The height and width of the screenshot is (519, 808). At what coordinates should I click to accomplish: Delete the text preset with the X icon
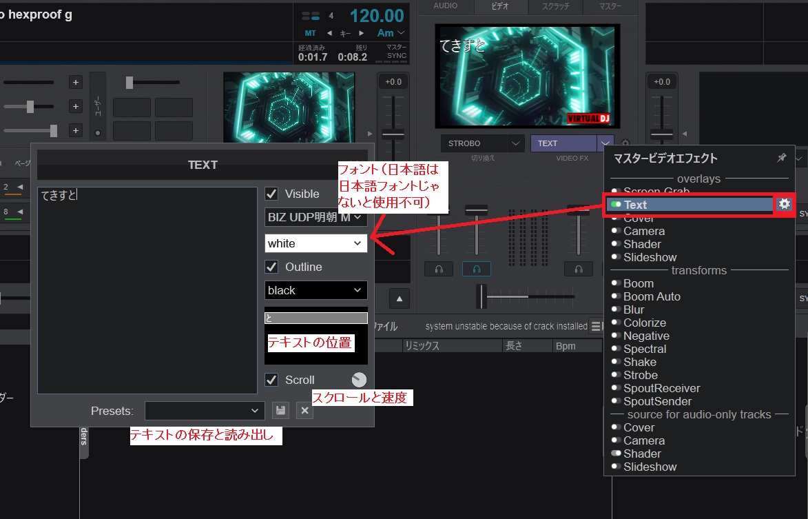coord(304,410)
